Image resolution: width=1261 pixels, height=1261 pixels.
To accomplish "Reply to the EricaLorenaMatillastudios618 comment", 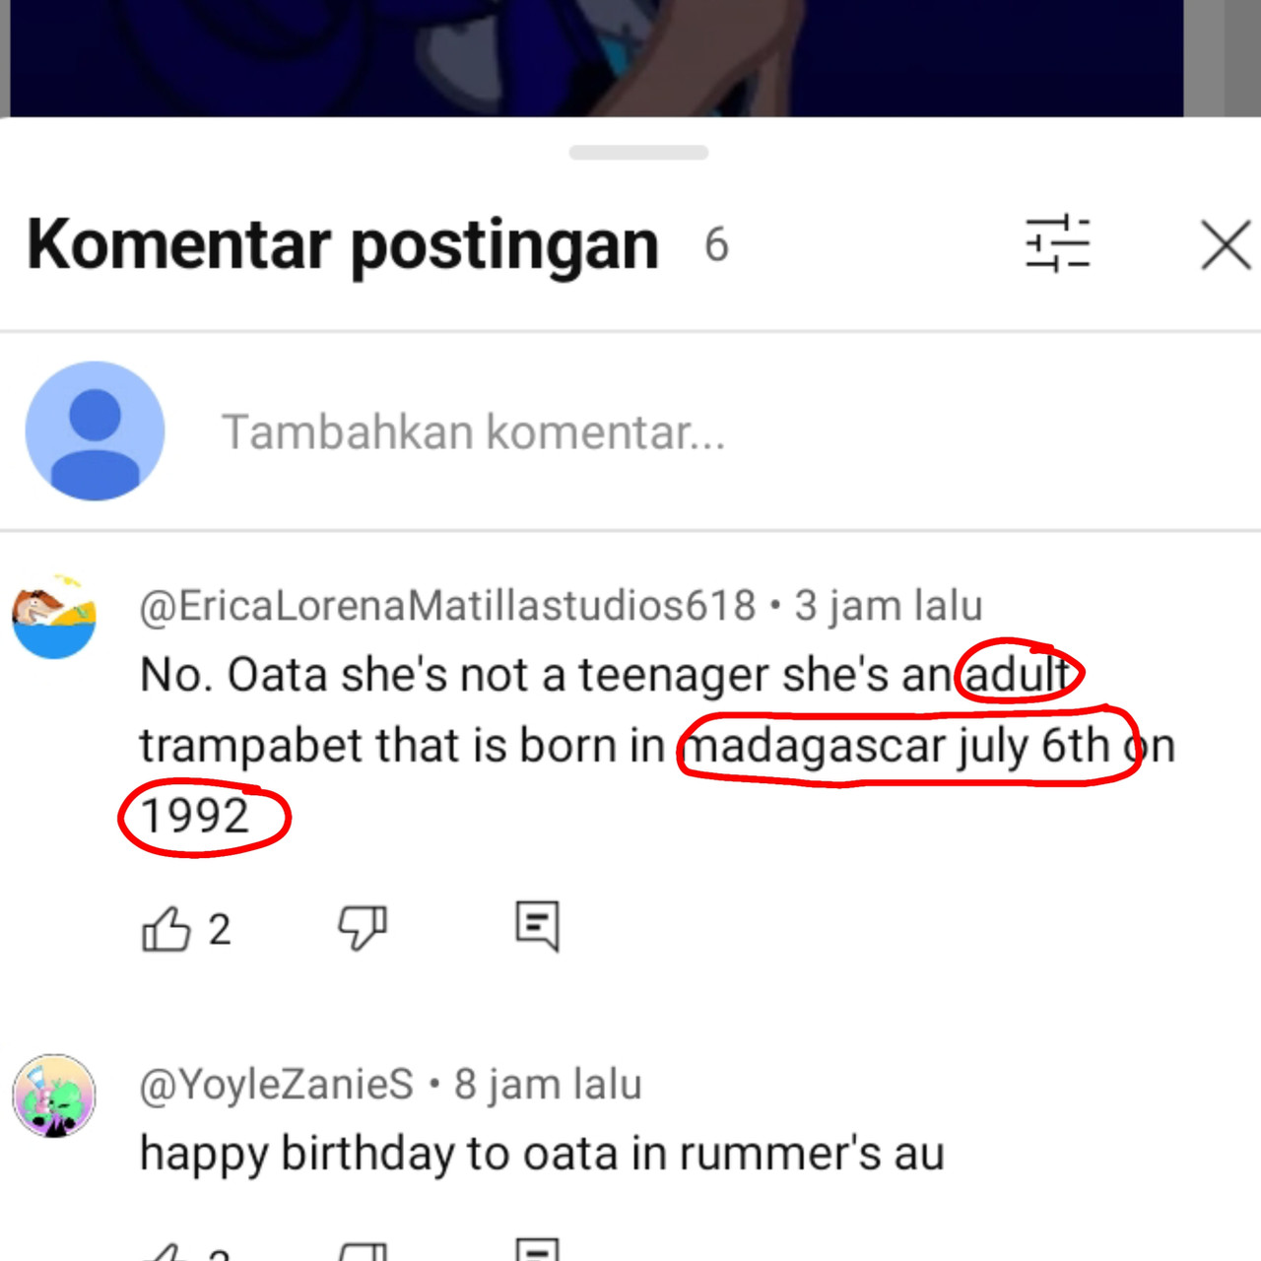I will coord(538,927).
